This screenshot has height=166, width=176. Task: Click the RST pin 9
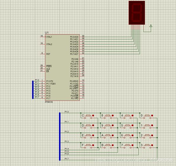pos(43,54)
